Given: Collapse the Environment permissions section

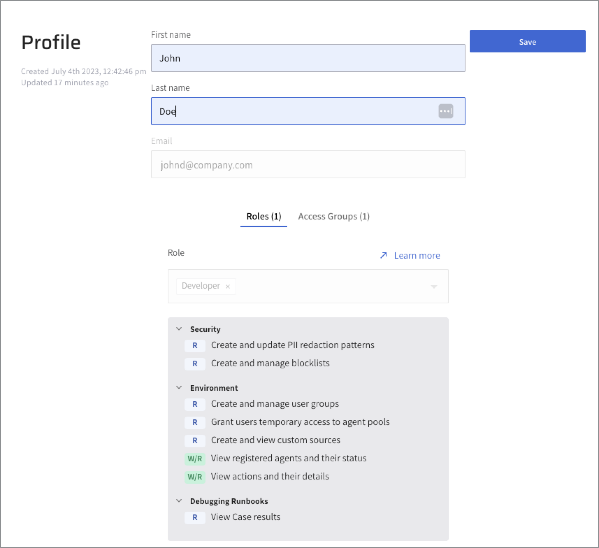Looking at the screenshot, I should [179, 388].
